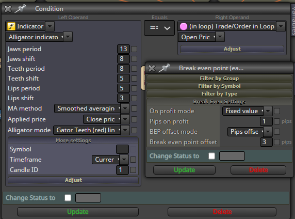
Task: Toggle checkbox beside BEP offset mode
Action: pyautogui.click(x=277, y=132)
